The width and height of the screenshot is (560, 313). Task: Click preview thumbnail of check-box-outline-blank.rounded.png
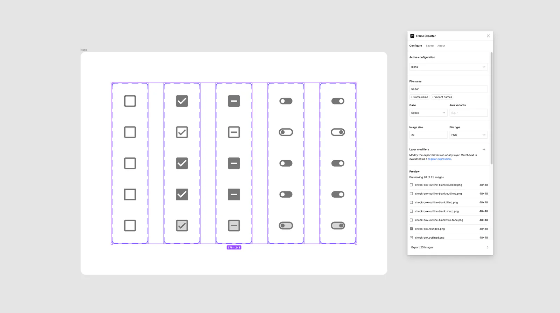pos(411,185)
